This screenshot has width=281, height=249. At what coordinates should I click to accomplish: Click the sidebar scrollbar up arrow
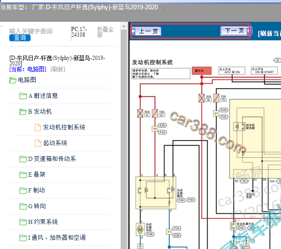(124, 26)
